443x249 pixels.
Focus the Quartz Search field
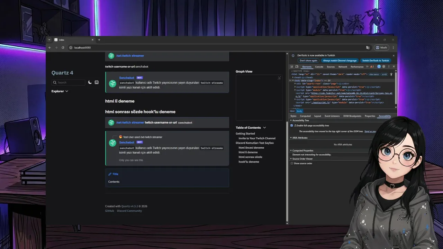click(68, 82)
